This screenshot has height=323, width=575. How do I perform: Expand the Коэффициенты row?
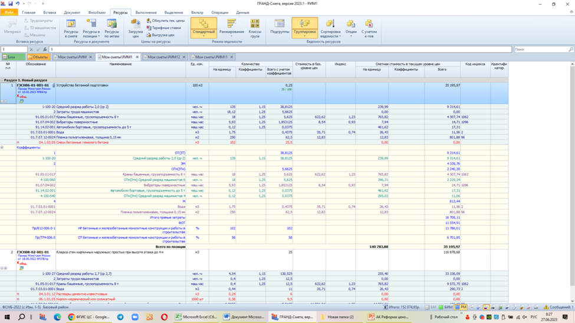(x=2, y=147)
